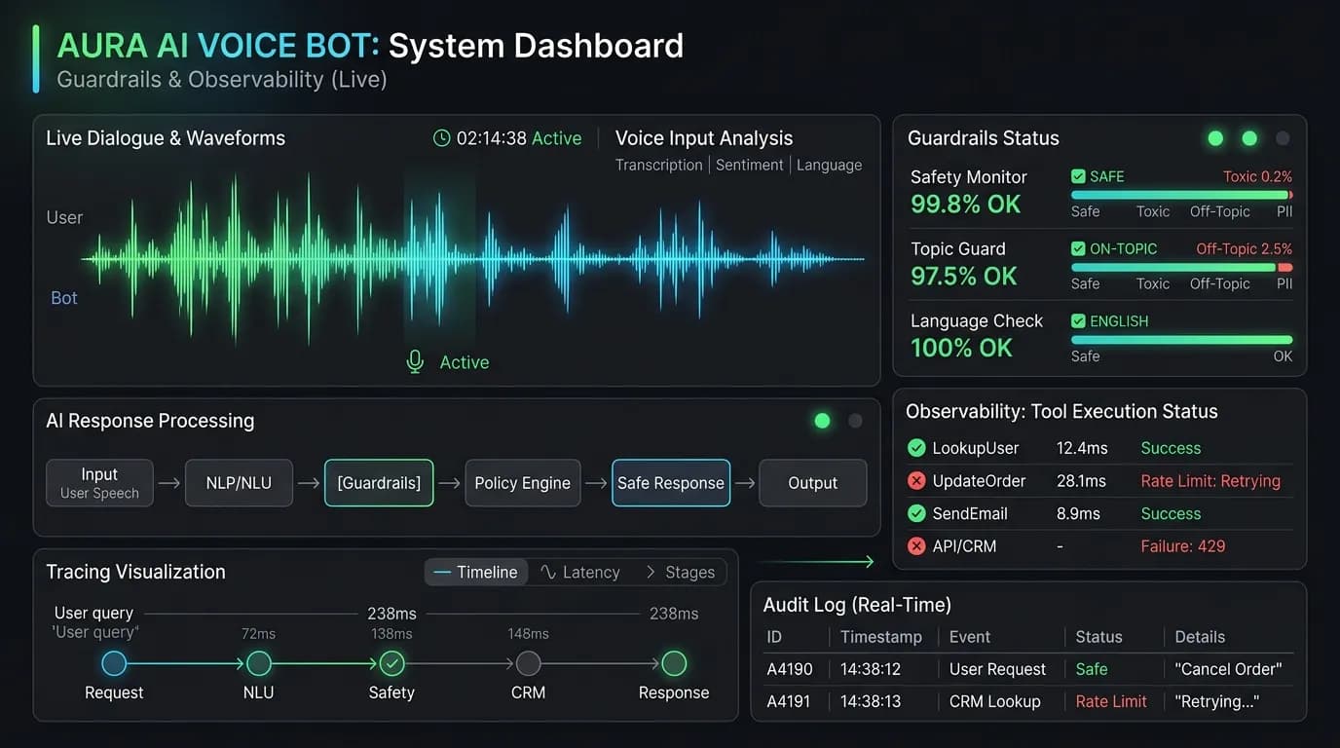
Task: Click the 'Failure: 429' status text
Action: pos(1183,546)
